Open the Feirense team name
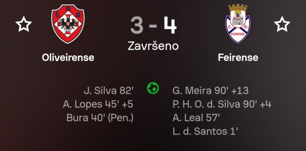 (238, 58)
